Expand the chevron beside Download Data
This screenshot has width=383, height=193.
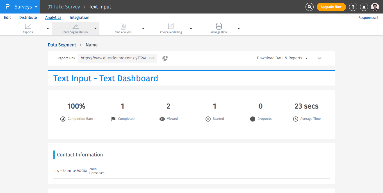click(x=319, y=58)
